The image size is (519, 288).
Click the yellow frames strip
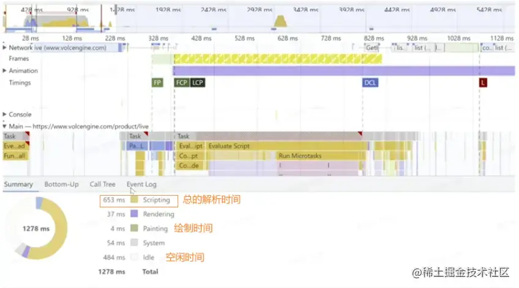[x=278, y=59]
